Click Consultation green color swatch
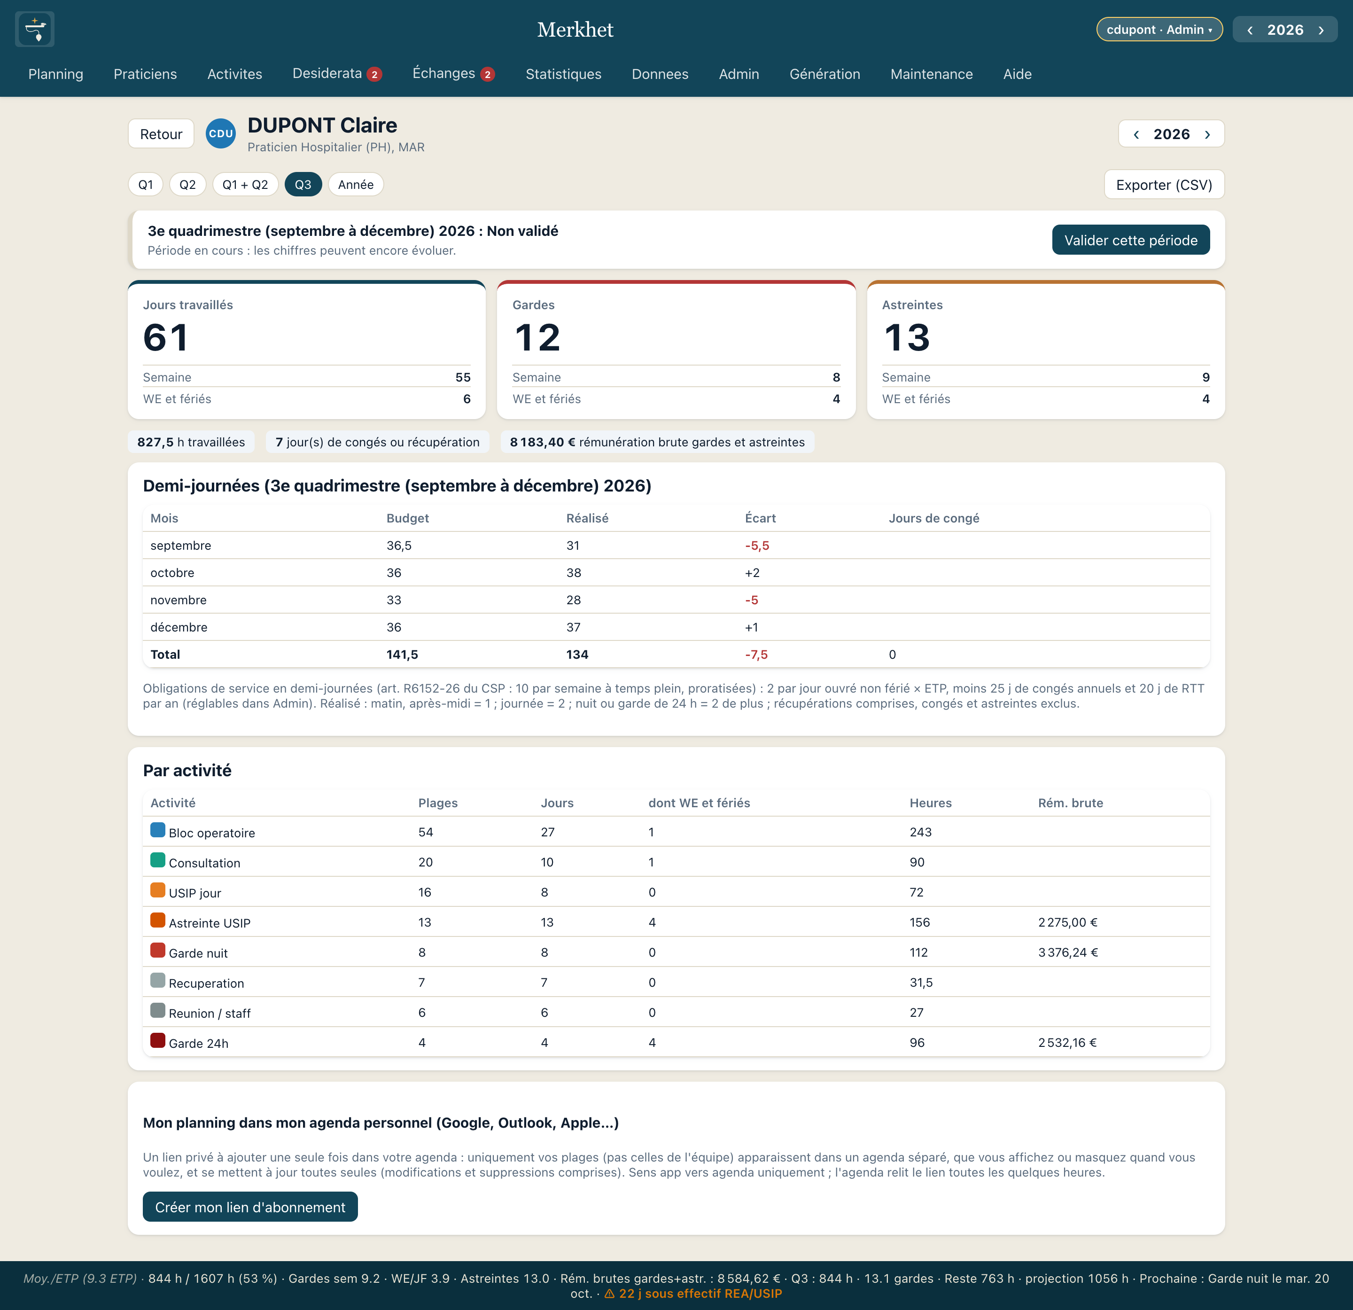Image resolution: width=1353 pixels, height=1310 pixels. [157, 860]
